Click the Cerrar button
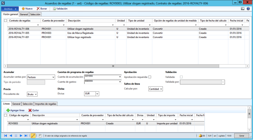Image resolution: width=253 pixels, height=140 pixels. click(x=242, y=136)
